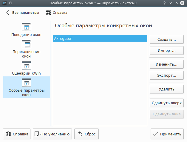Click the pin/keep-above arrow icon in title bar
This screenshot has width=187, height=142.
click(10, 3)
